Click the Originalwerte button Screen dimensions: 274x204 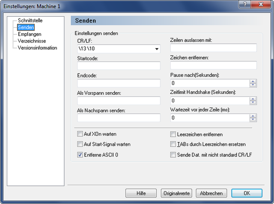tap(176, 193)
